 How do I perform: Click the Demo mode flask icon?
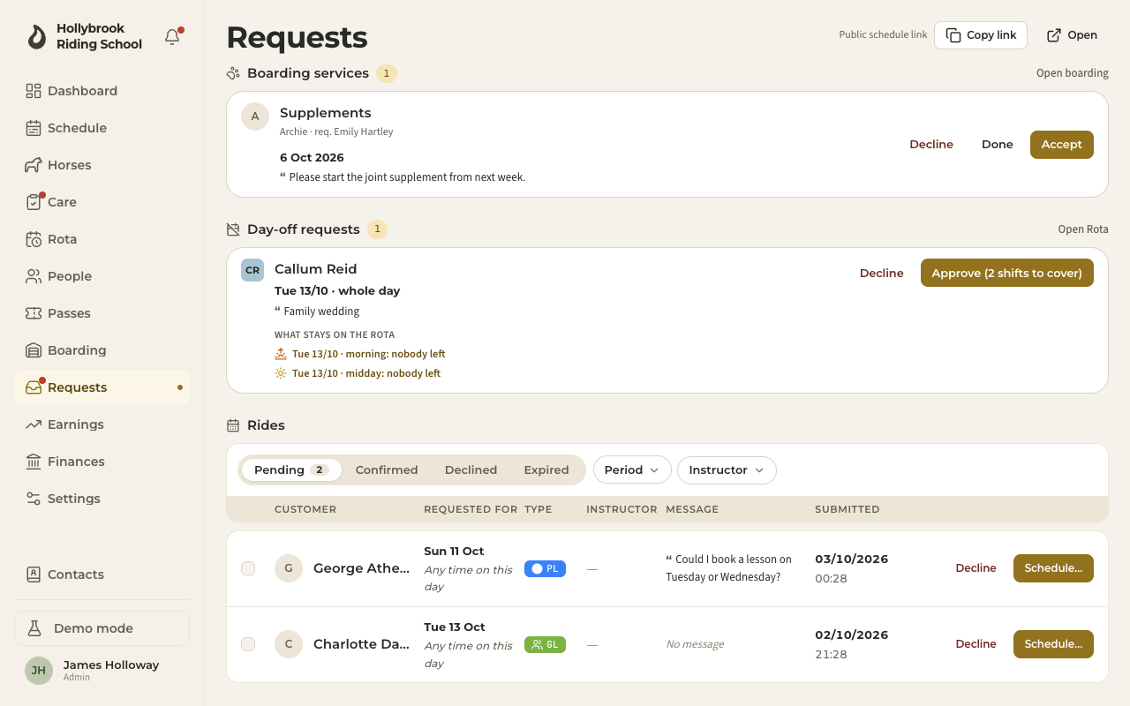click(34, 628)
